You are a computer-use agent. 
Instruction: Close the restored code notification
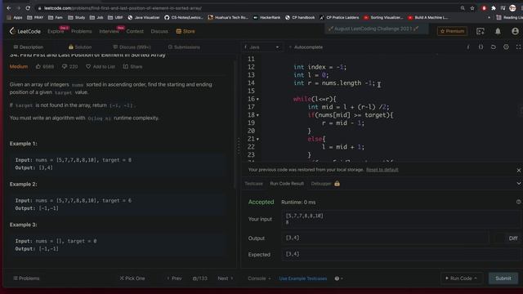[x=519, y=171]
